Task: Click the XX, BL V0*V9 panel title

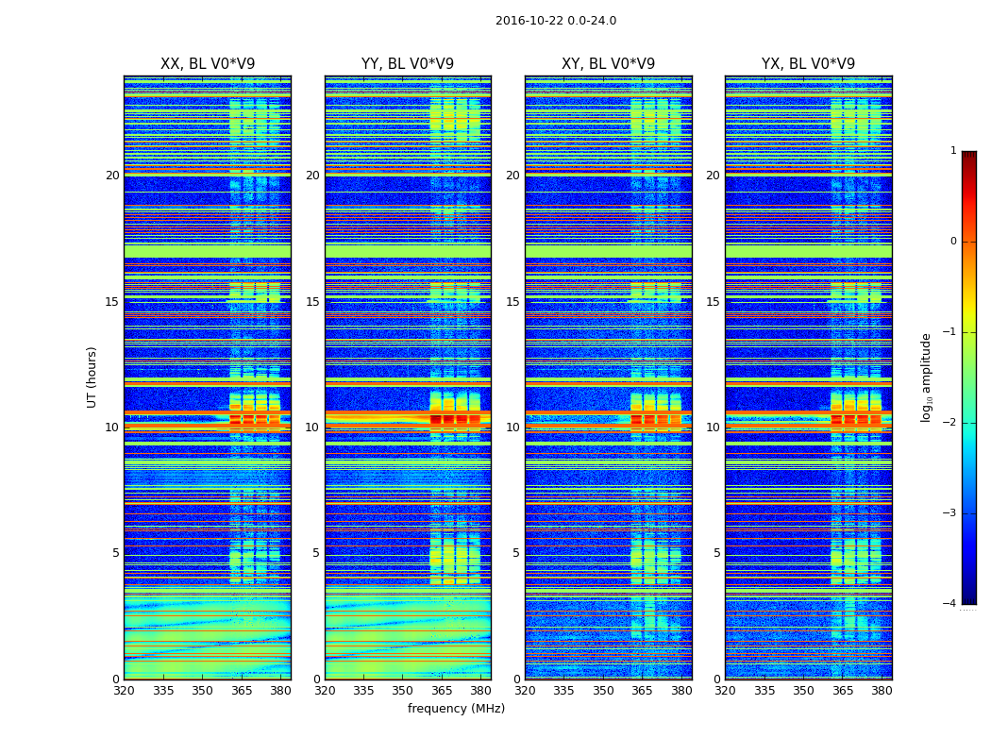Action: pos(208,64)
